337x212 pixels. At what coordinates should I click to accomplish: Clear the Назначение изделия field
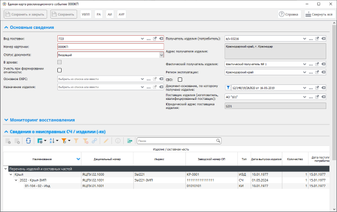161,87
